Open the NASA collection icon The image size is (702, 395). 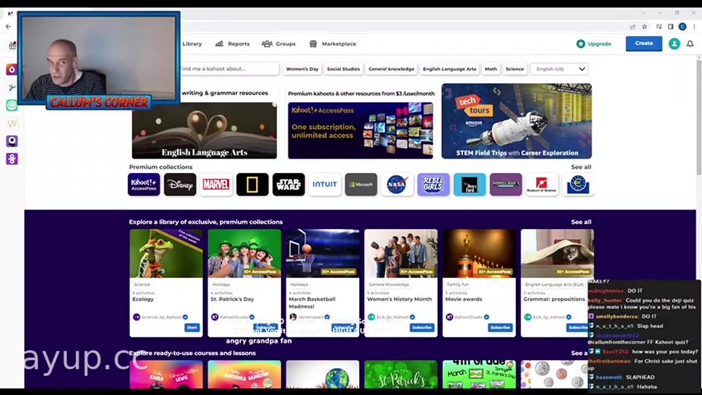(x=397, y=184)
